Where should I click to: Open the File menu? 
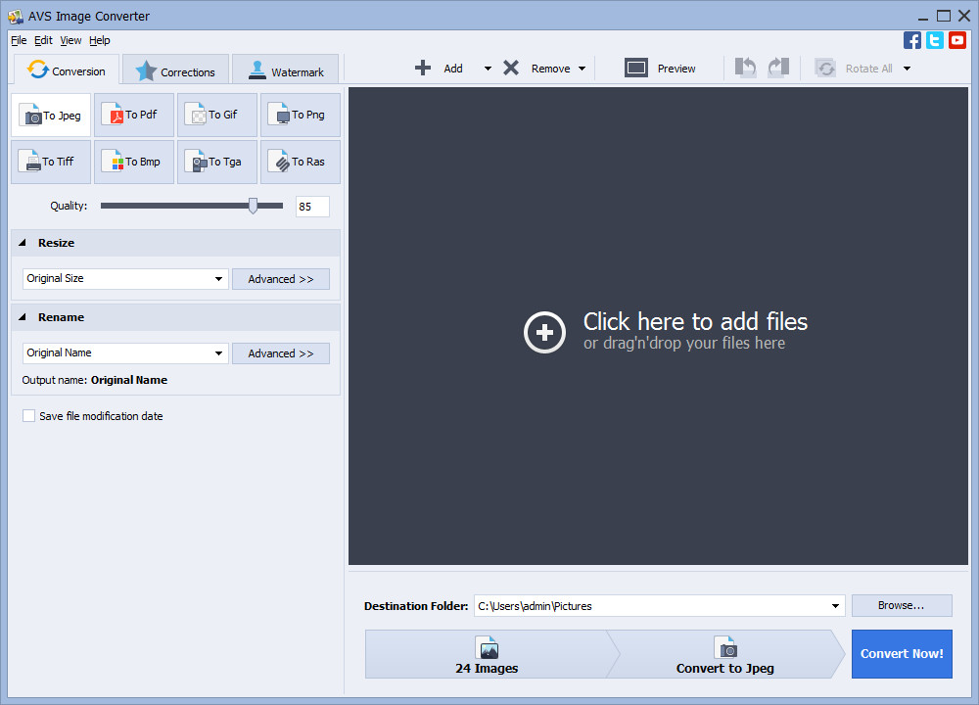[x=19, y=40]
